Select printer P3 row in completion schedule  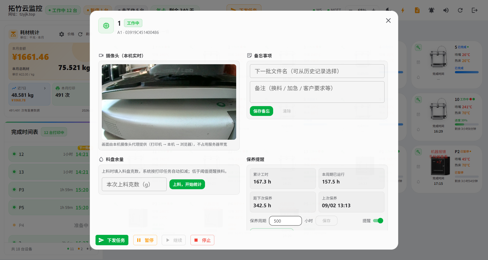(49, 190)
